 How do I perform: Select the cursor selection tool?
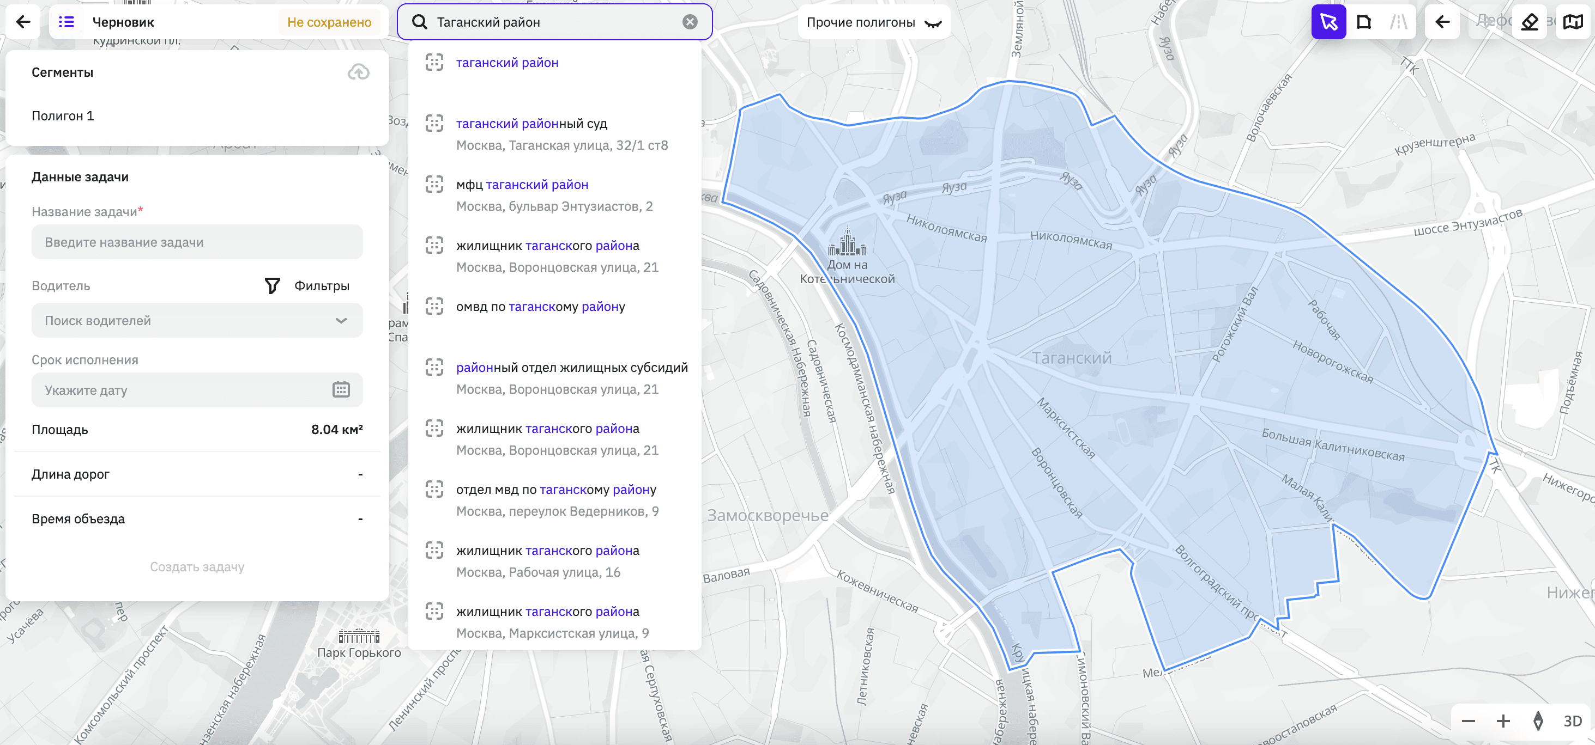point(1329,22)
